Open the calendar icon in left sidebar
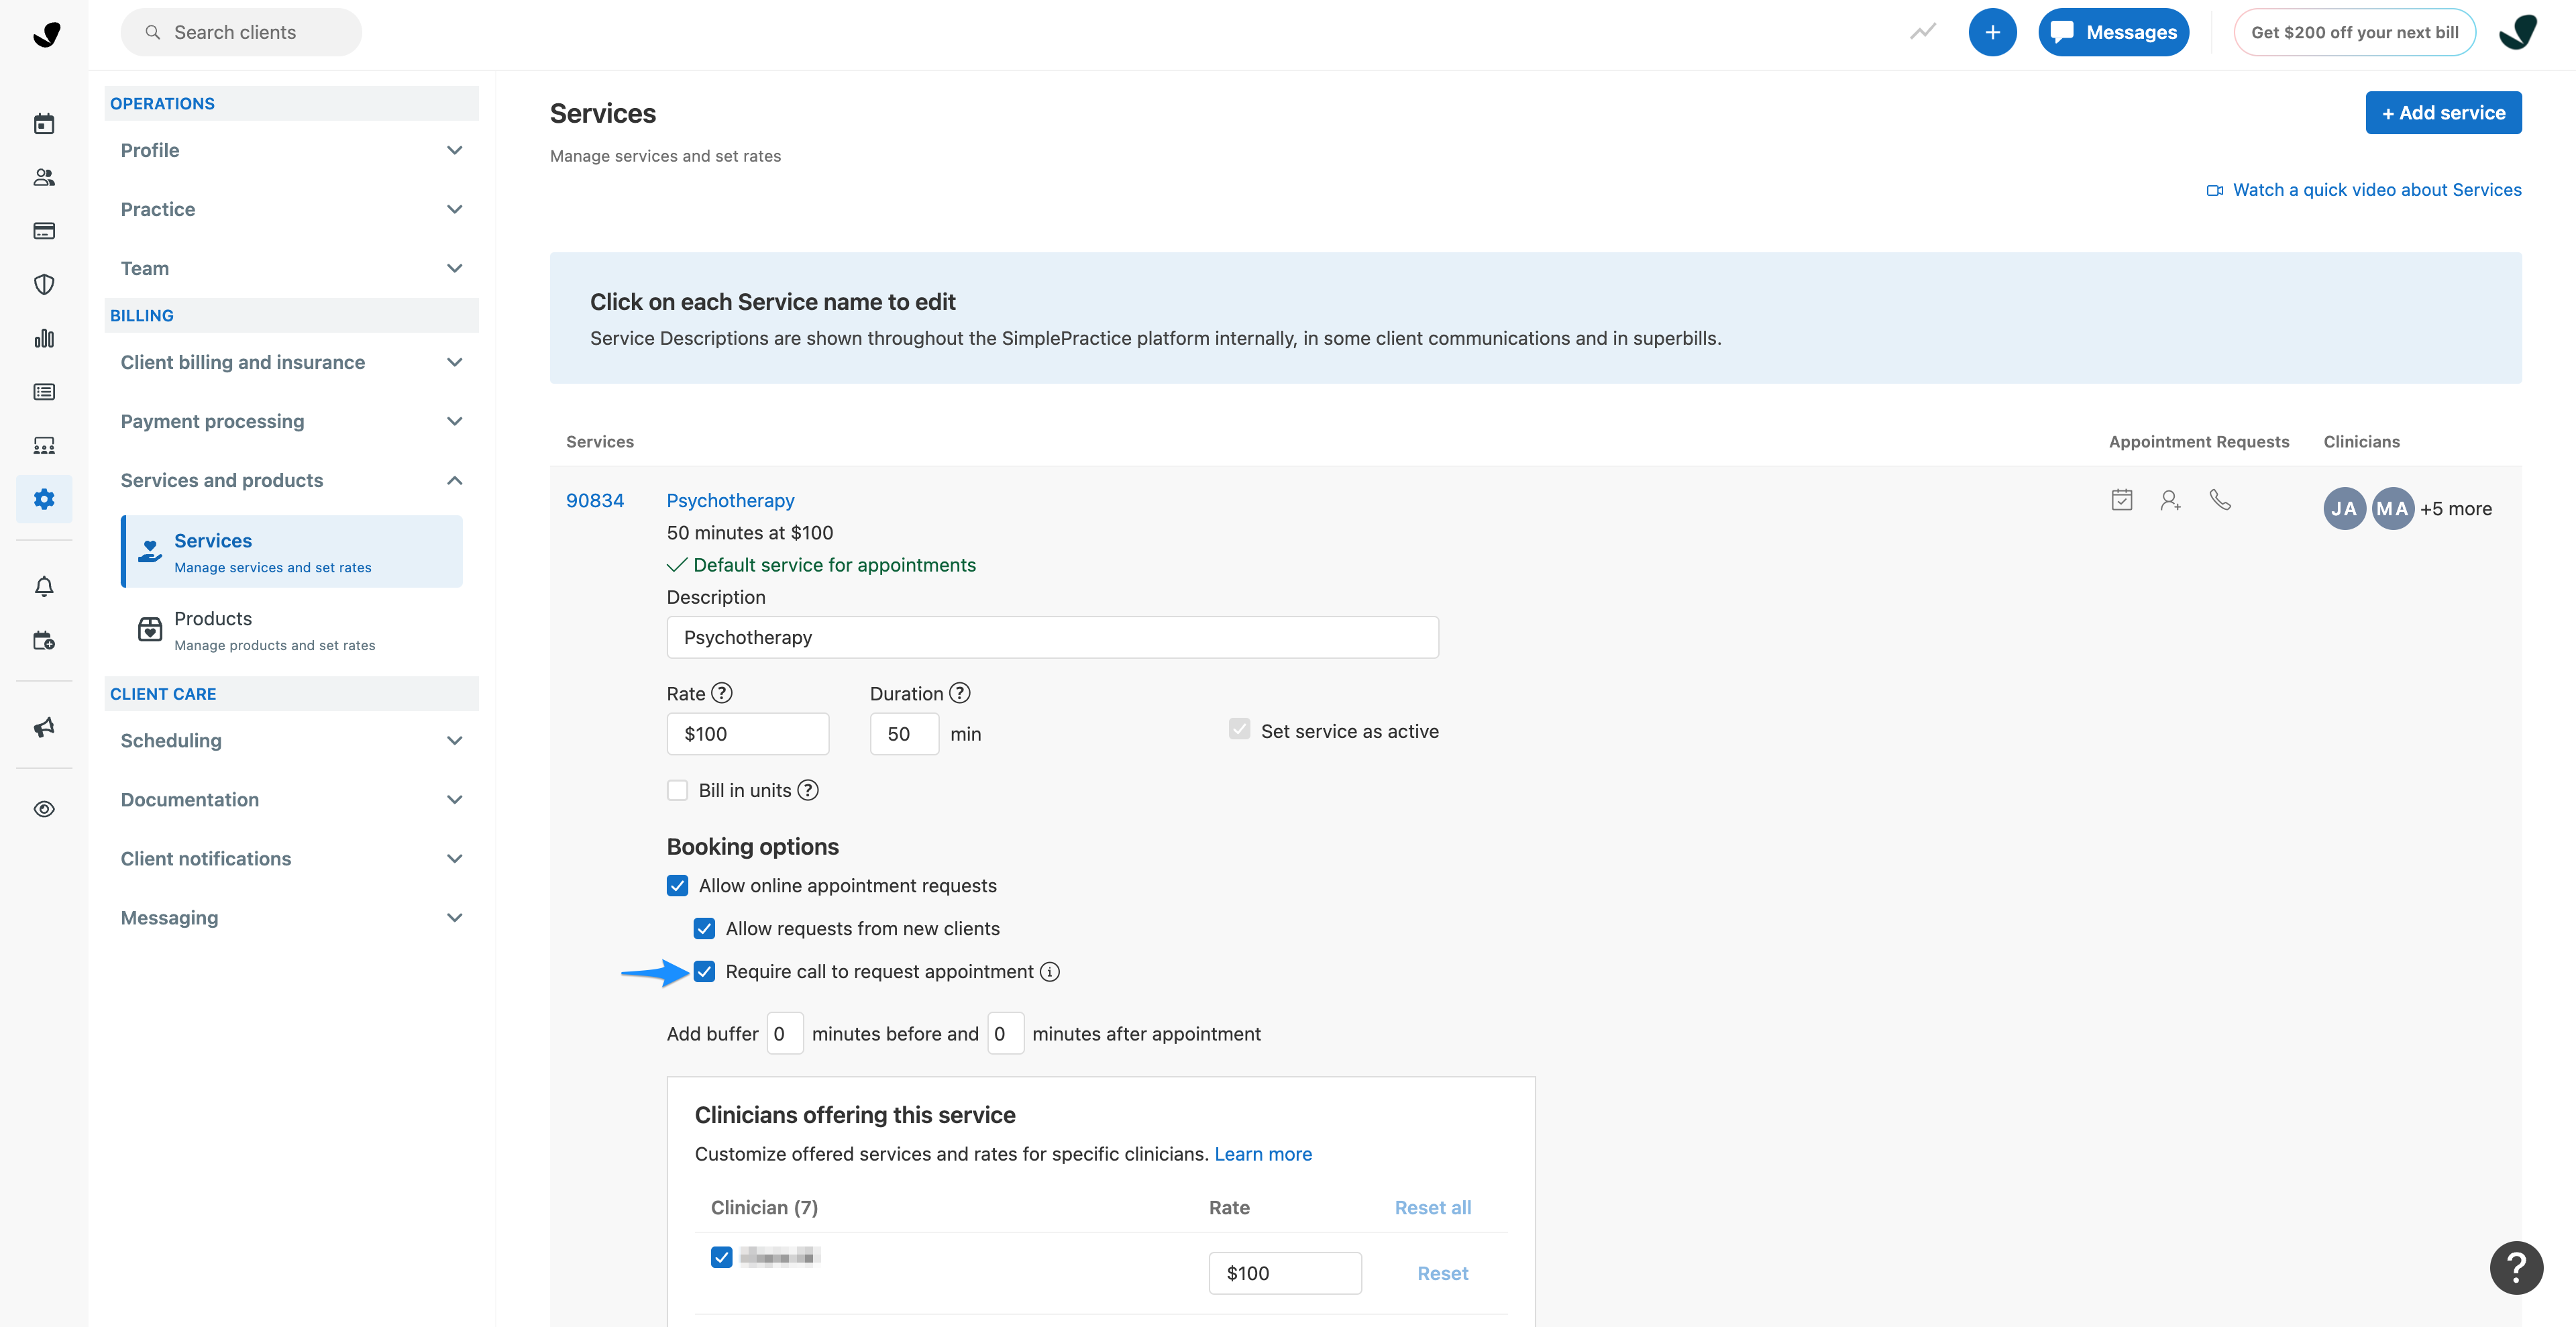2576x1327 pixels. pos(44,124)
